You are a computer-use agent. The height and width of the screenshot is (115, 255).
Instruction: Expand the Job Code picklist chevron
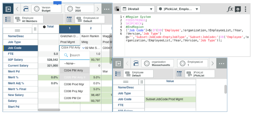click(x=84, y=48)
